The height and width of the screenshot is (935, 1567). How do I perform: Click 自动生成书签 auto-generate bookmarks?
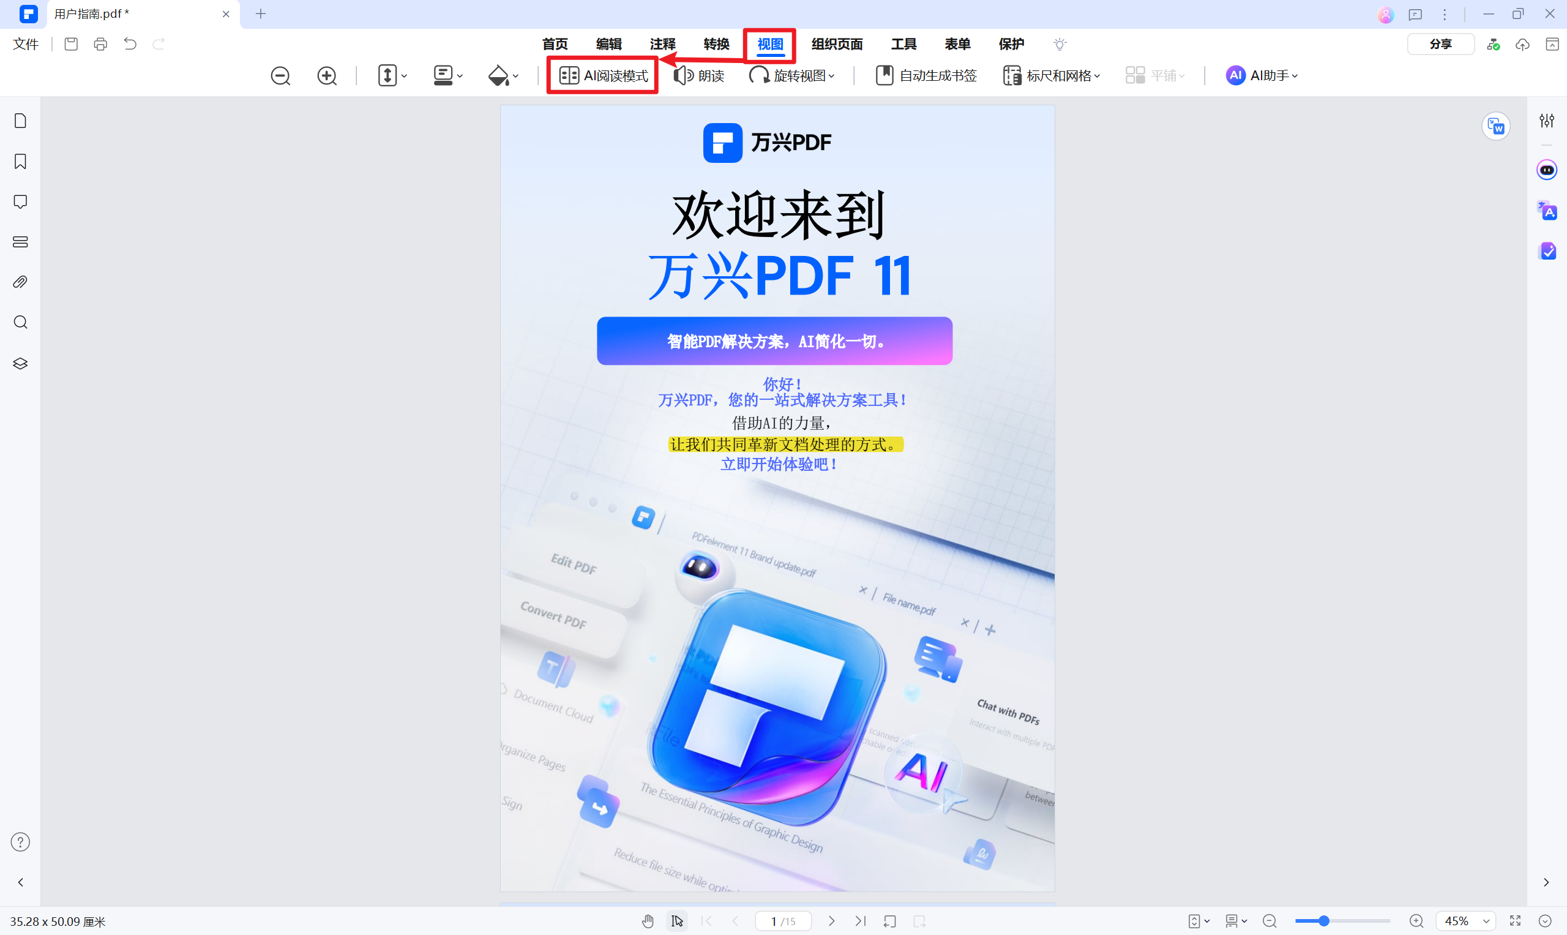(927, 75)
